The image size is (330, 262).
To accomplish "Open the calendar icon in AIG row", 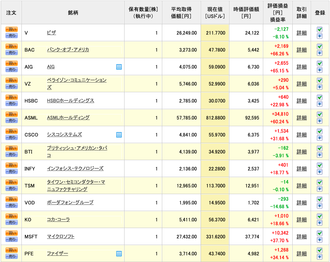I will [x=119, y=67].
